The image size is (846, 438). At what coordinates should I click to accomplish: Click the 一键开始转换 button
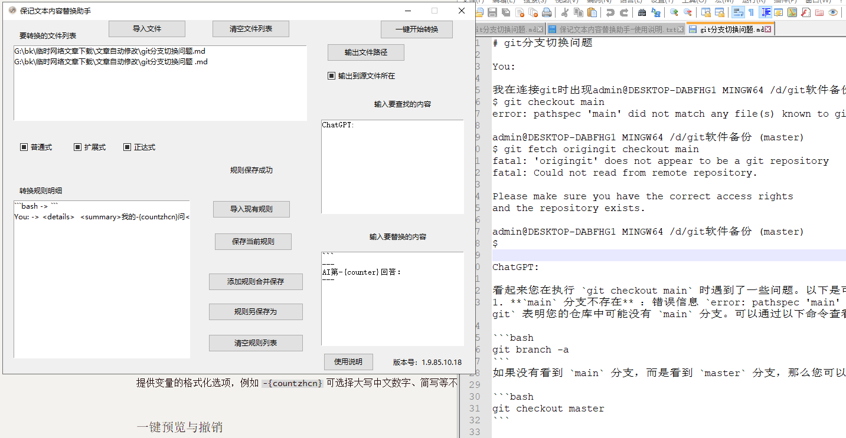[417, 29]
